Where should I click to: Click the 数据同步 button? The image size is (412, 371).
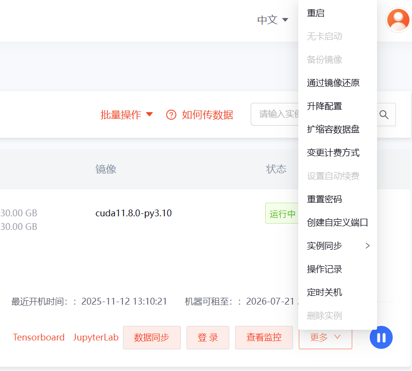152,337
